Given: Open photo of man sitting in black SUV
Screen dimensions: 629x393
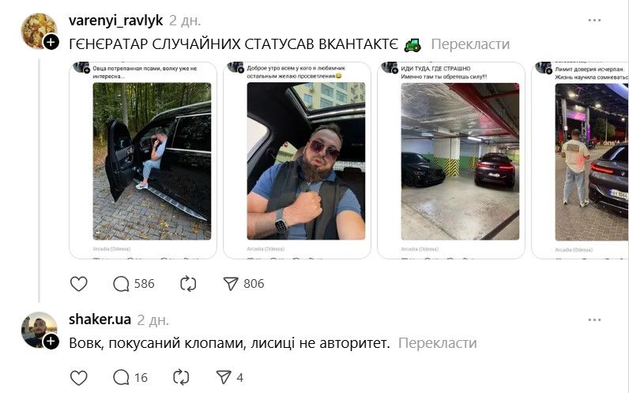Looking at the screenshot, I should pos(152,161).
